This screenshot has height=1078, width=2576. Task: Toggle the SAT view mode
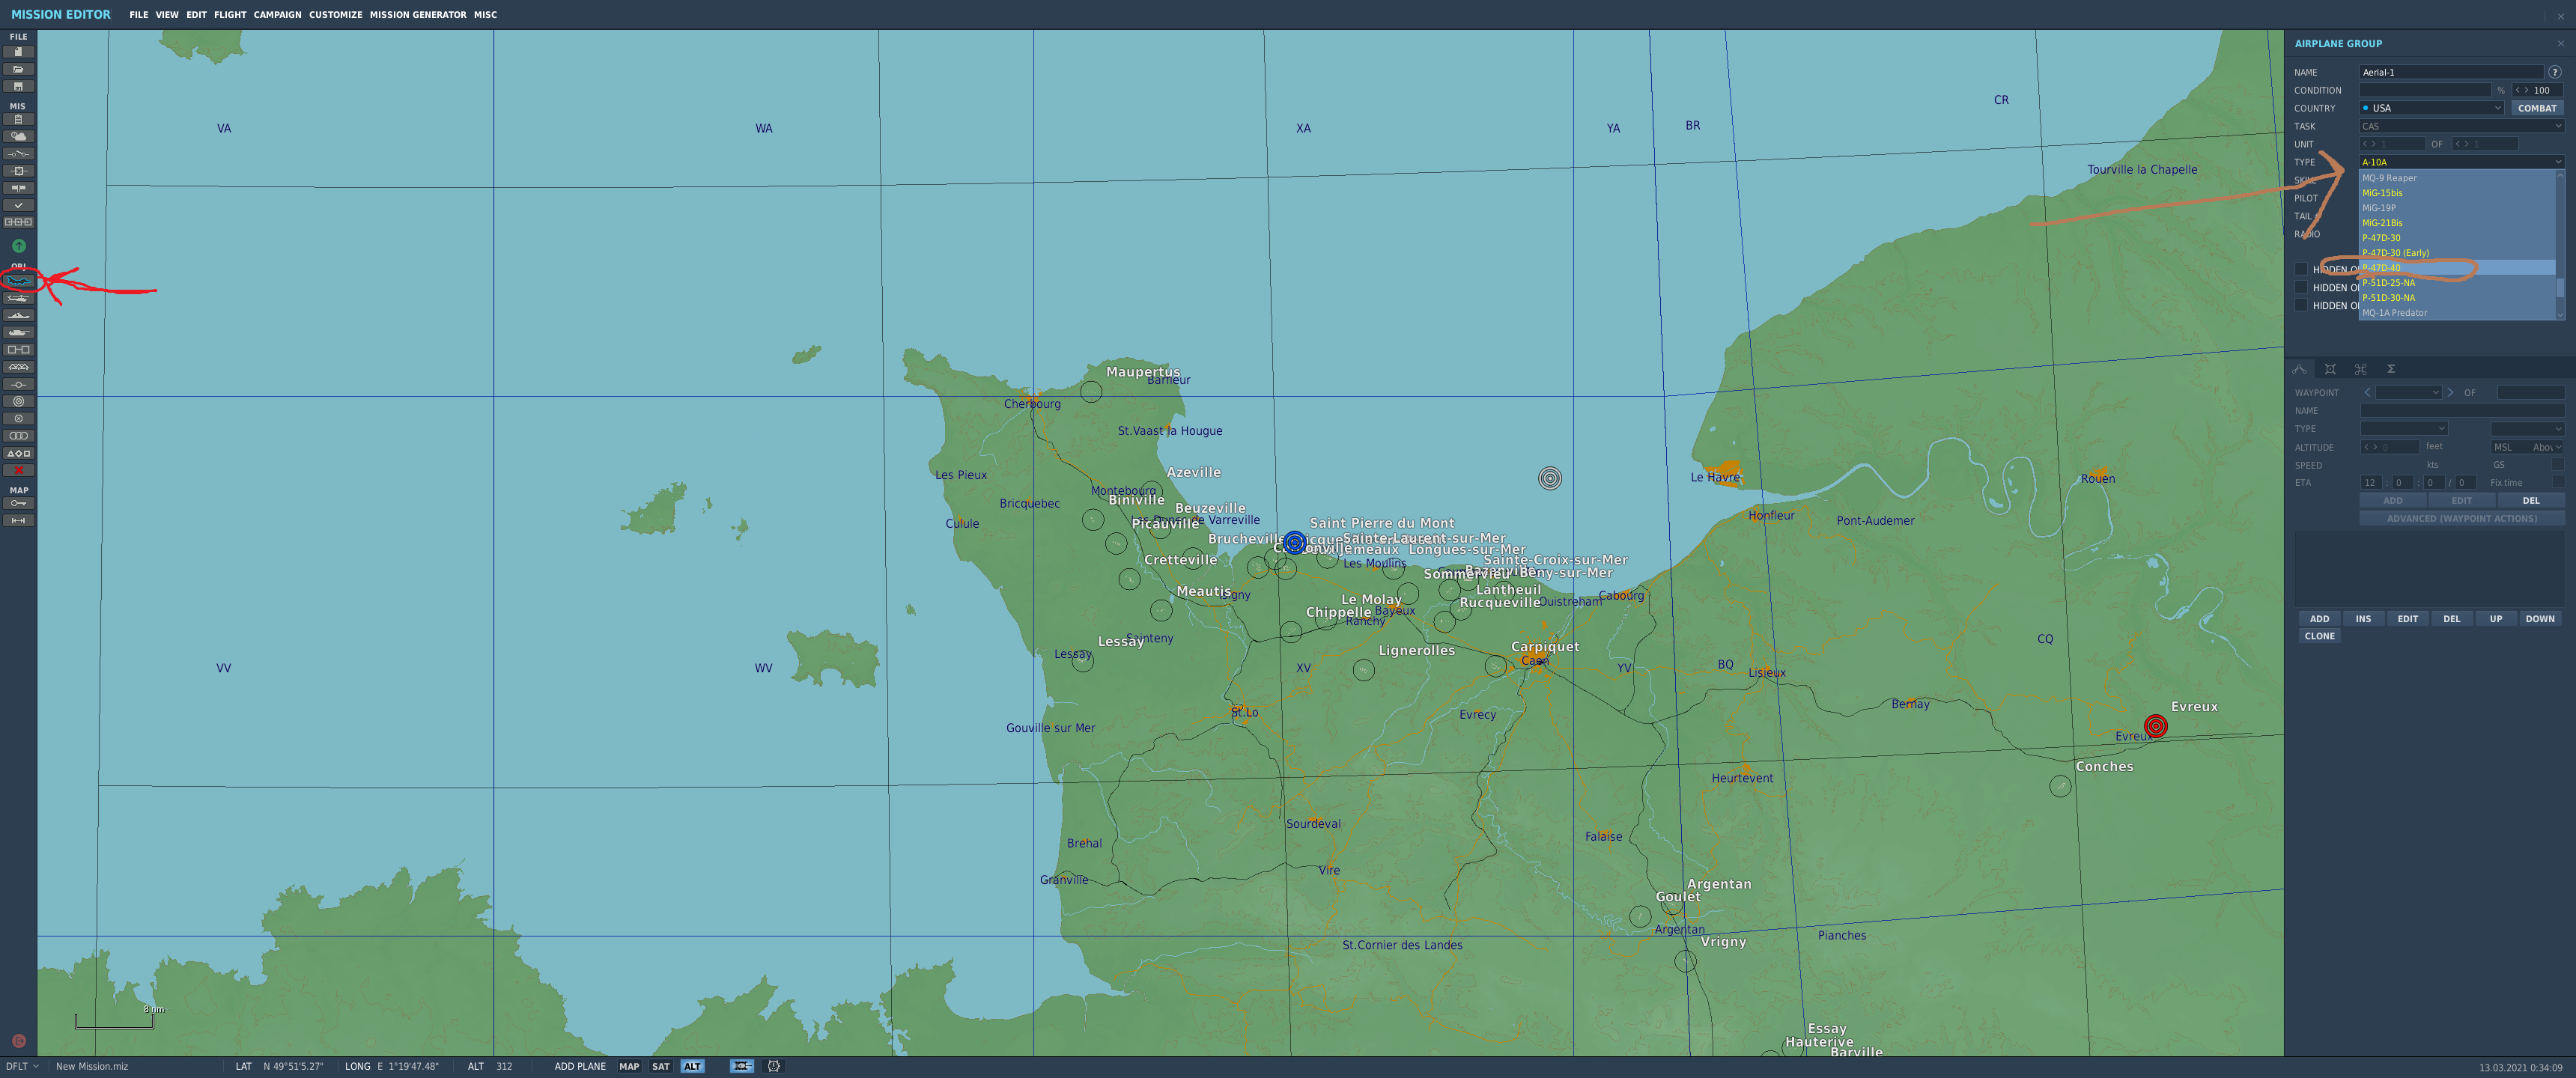pyautogui.click(x=661, y=1066)
